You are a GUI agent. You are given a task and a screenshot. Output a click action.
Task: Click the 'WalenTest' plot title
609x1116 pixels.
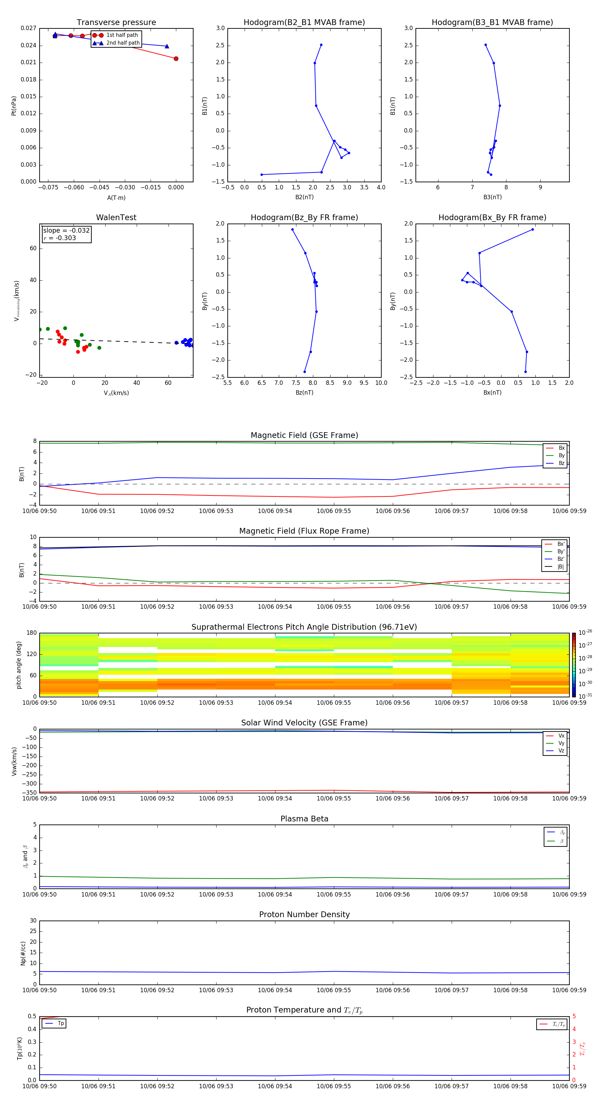[x=116, y=217]
